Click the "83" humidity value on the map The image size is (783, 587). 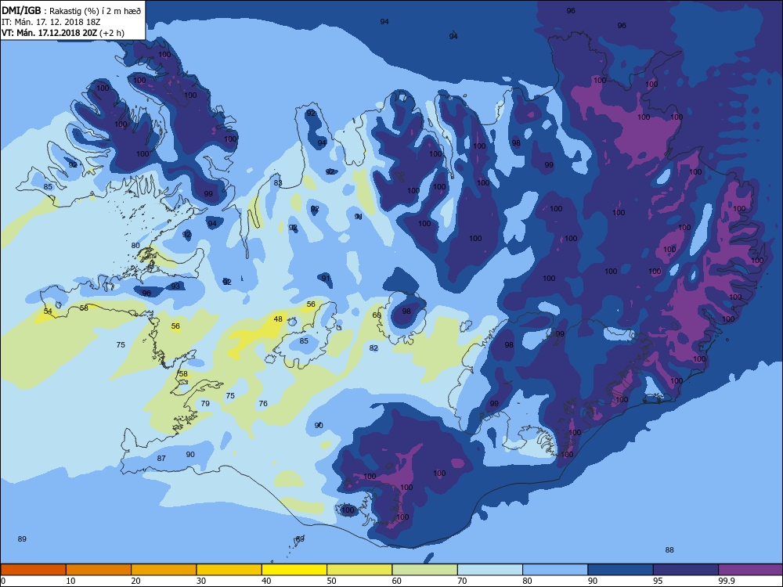click(x=278, y=182)
